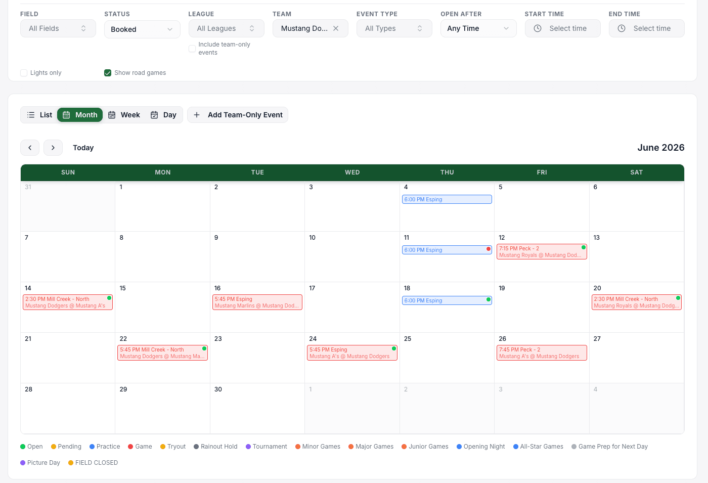Click the Tournament legend purple dot
This screenshot has width=708, height=483.
tap(248, 447)
